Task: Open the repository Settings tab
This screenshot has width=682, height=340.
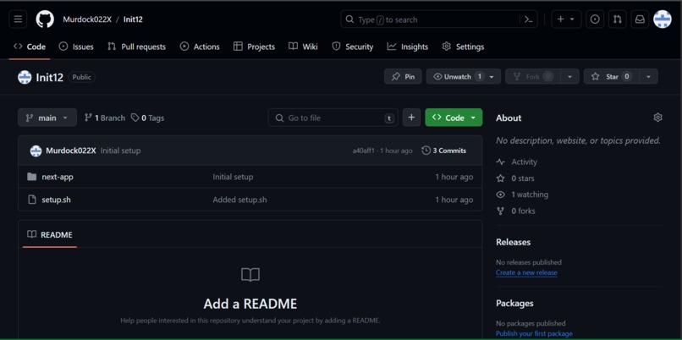Action: (x=463, y=47)
